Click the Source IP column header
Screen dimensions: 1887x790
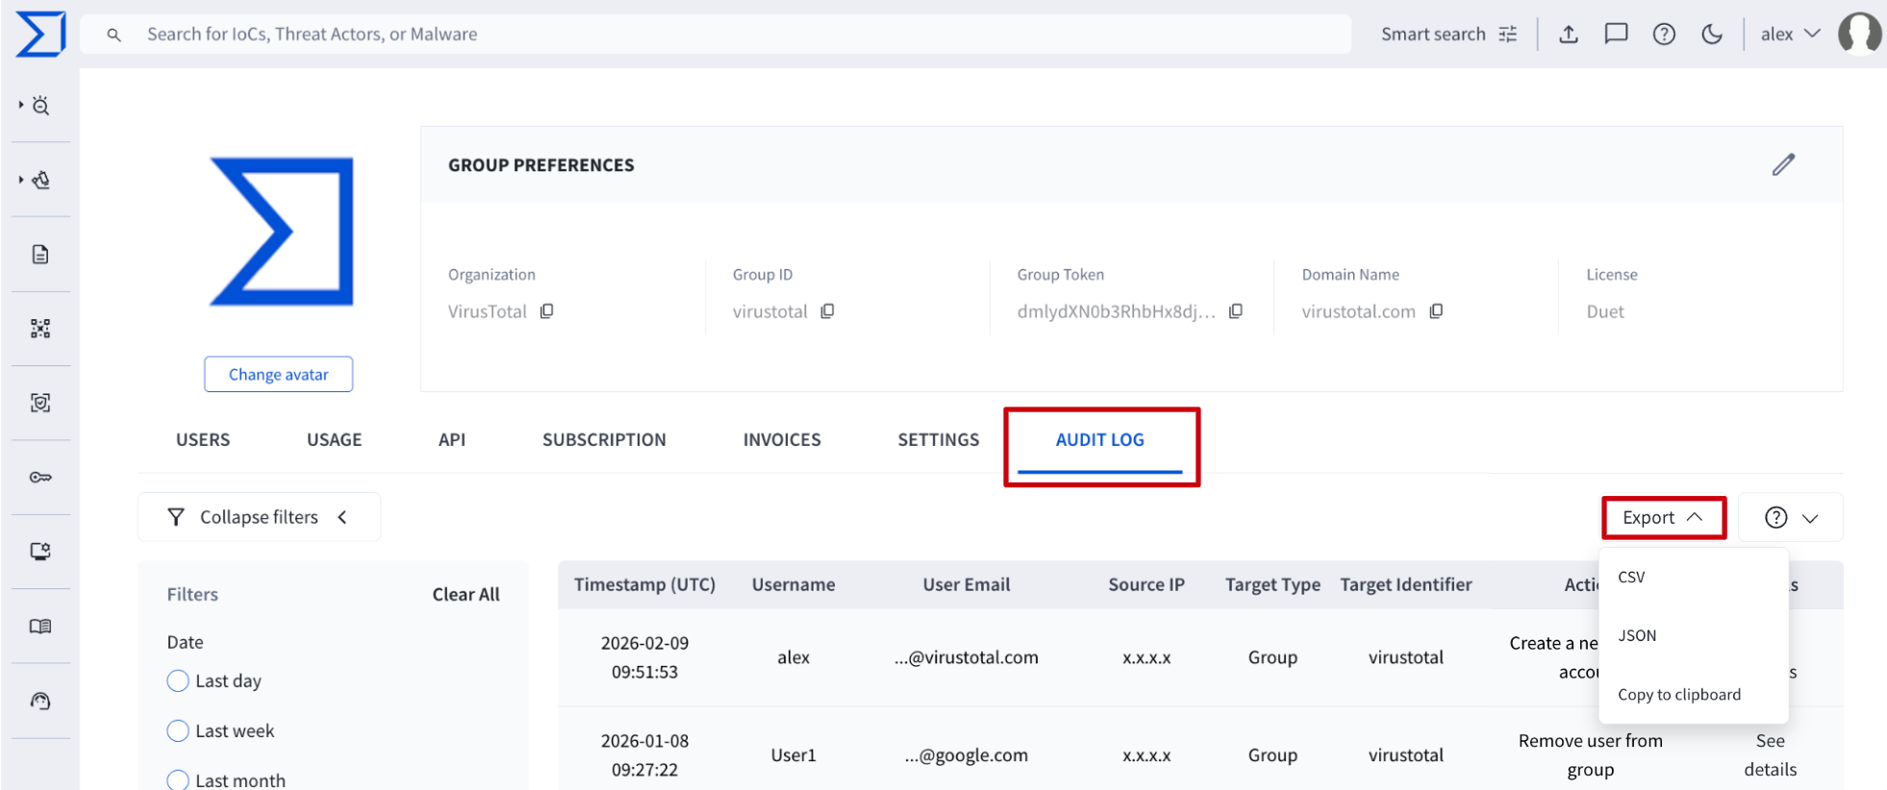point(1146,584)
